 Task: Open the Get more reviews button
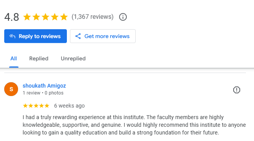pos(103,36)
